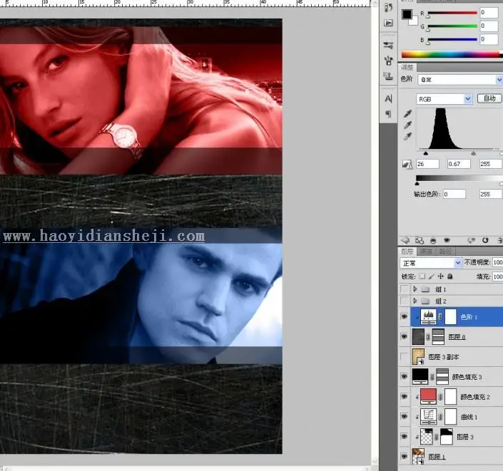Click the 不透明度 opacity field

(497, 262)
